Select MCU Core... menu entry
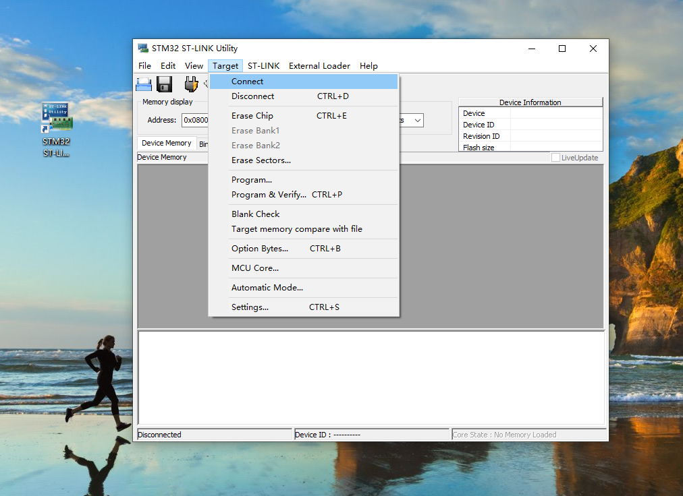The height and width of the screenshot is (496, 683). pyautogui.click(x=304, y=268)
